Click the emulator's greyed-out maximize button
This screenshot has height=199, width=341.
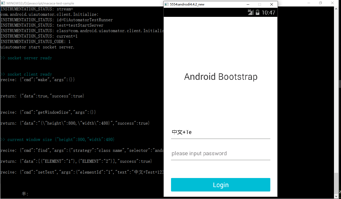pyautogui.click(x=259, y=4)
